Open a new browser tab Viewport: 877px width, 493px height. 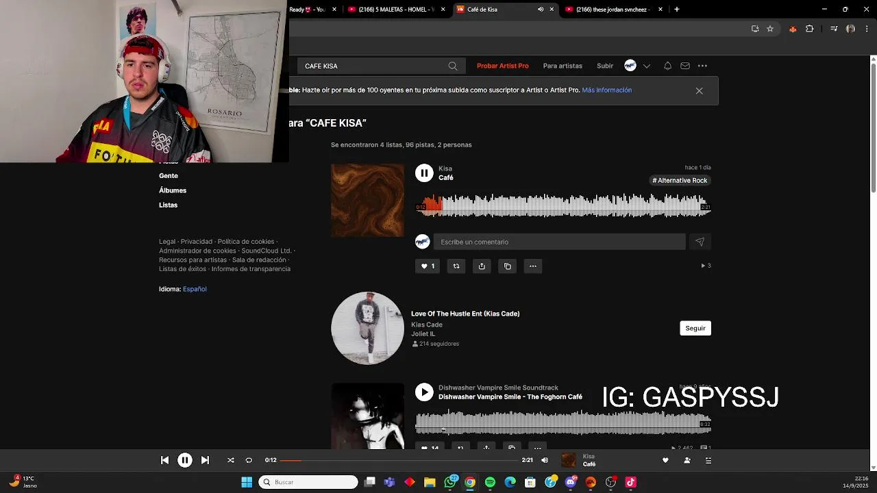[x=677, y=10]
